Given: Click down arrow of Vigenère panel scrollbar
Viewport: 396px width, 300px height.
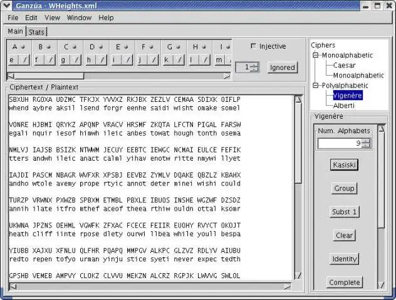Looking at the screenshot, I should click(x=381, y=285).
